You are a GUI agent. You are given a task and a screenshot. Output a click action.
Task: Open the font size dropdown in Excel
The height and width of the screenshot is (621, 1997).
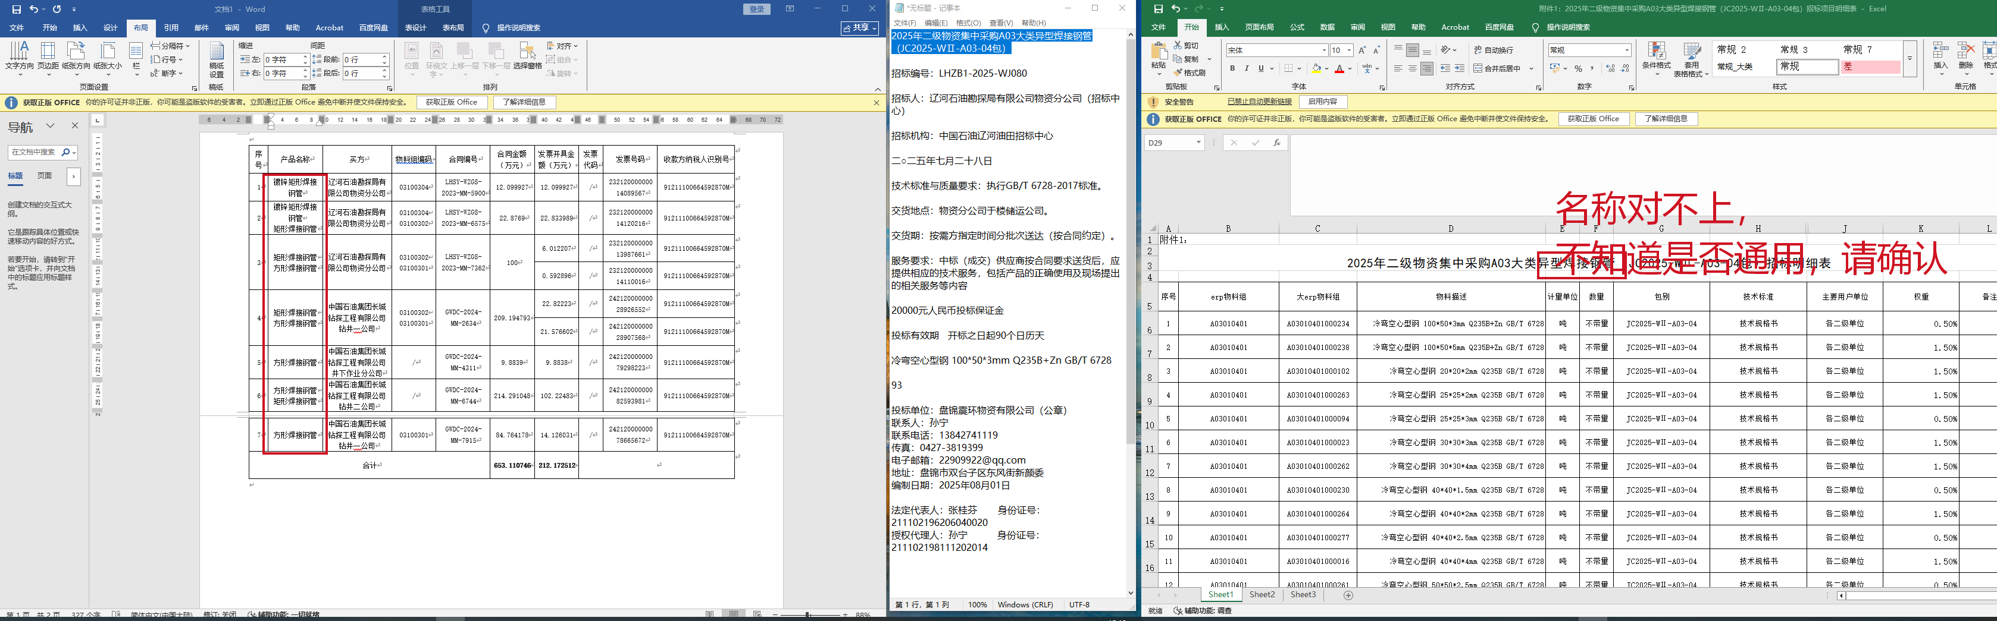point(1350,51)
